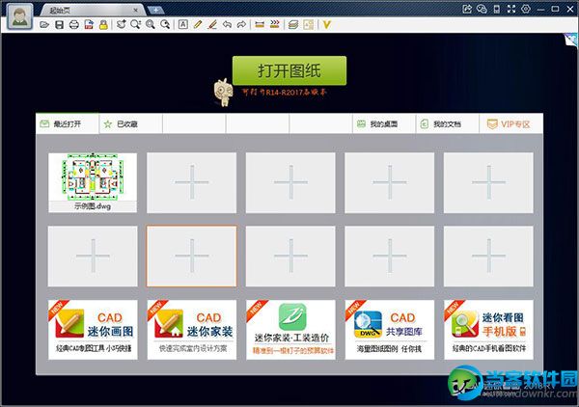Click the undo arrow icon

[x=227, y=25]
